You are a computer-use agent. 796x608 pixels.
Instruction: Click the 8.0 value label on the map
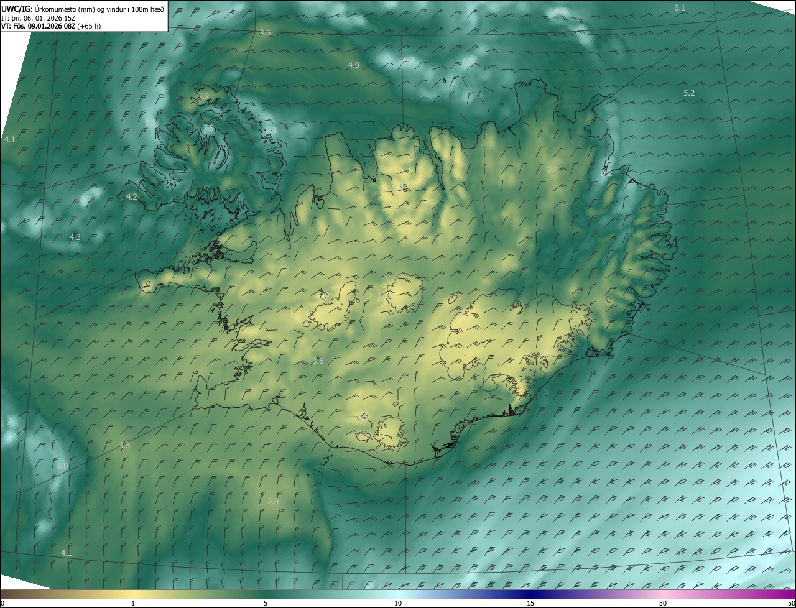[62, 466]
